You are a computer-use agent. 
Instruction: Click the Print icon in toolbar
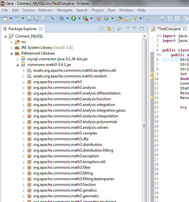tap(43, 18)
